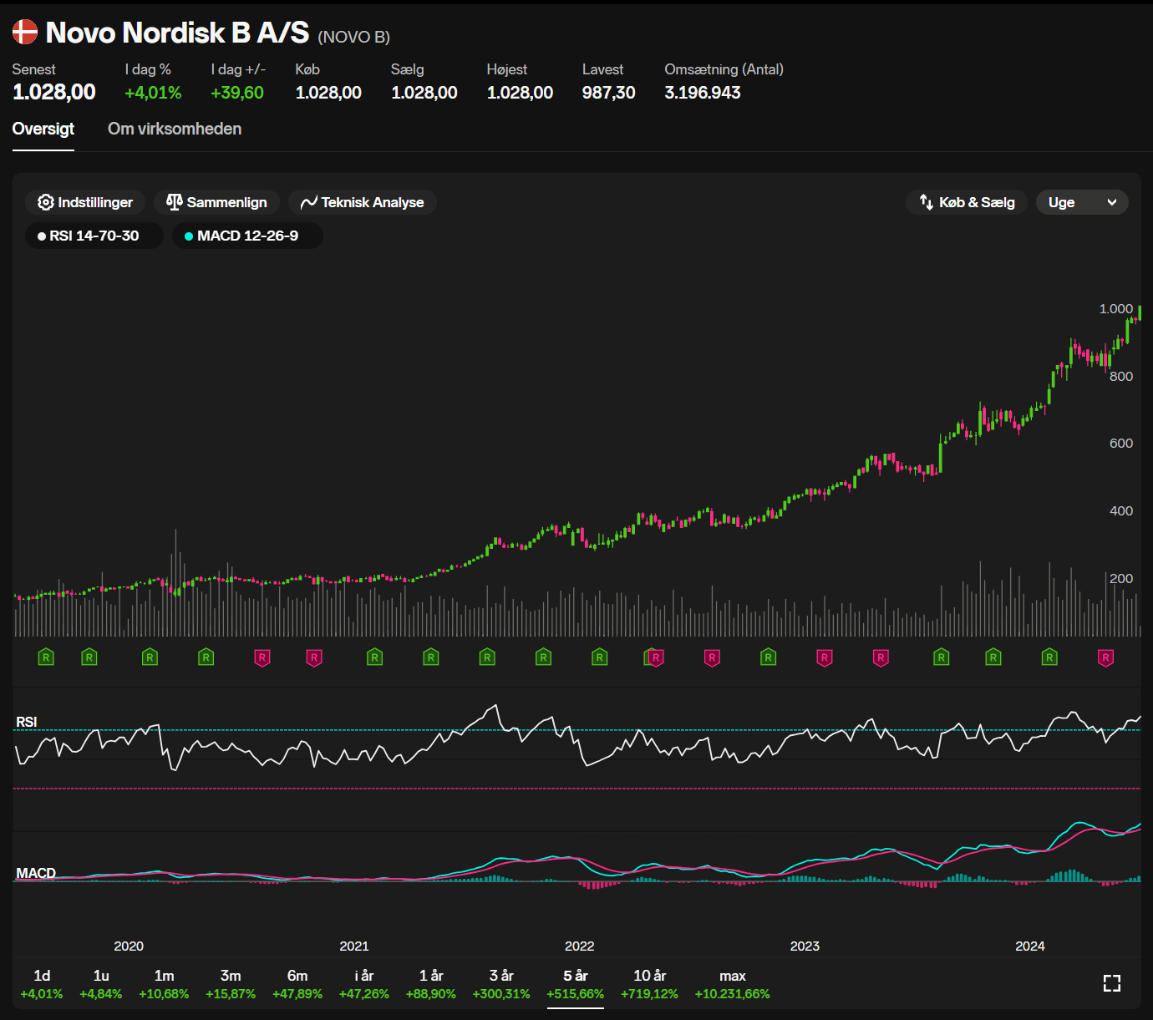The height and width of the screenshot is (1020, 1153).
Task: Click the 200 price axis label
Action: 1121,578
